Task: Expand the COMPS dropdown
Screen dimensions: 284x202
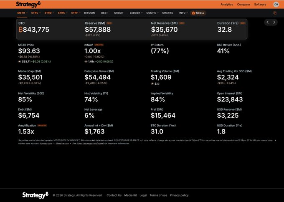Action: 152,13
